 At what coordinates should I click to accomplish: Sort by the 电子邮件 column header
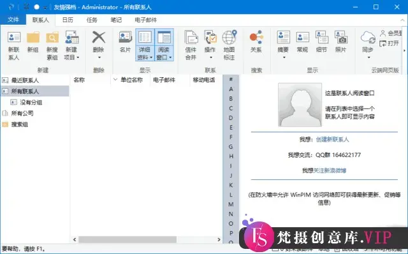170,80
